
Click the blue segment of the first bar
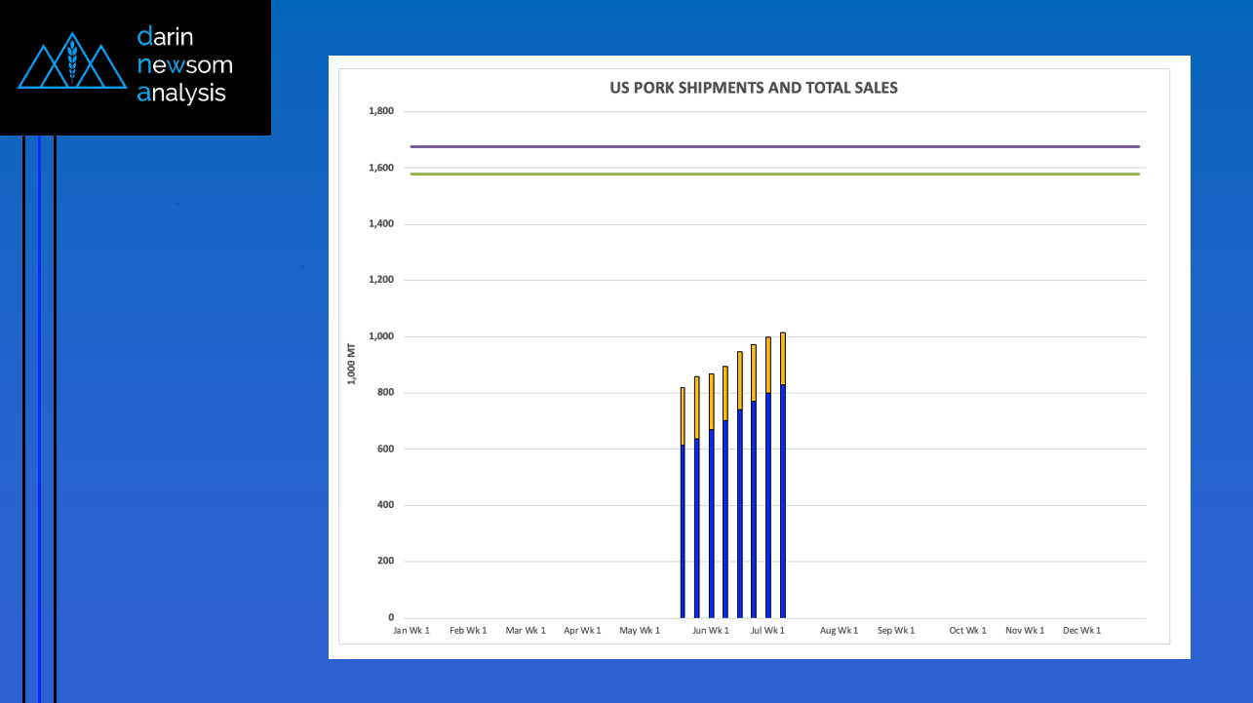click(x=683, y=531)
